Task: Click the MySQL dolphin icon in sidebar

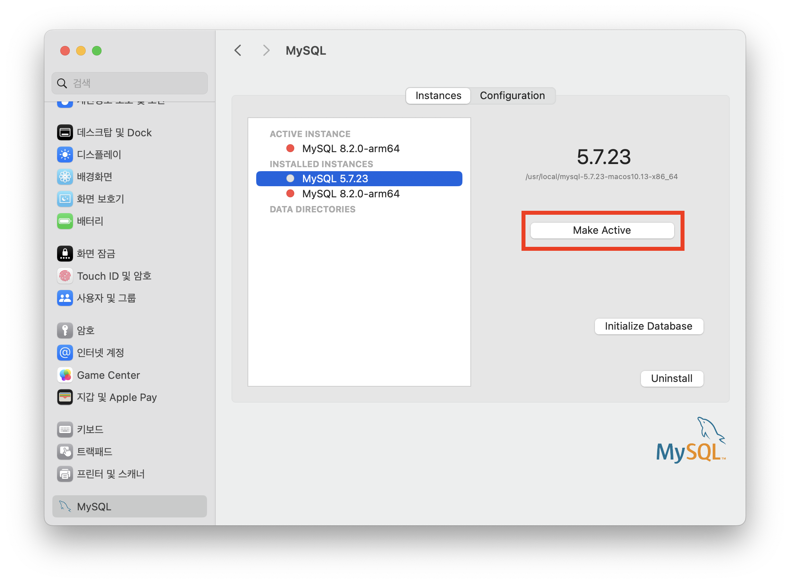Action: 65,506
